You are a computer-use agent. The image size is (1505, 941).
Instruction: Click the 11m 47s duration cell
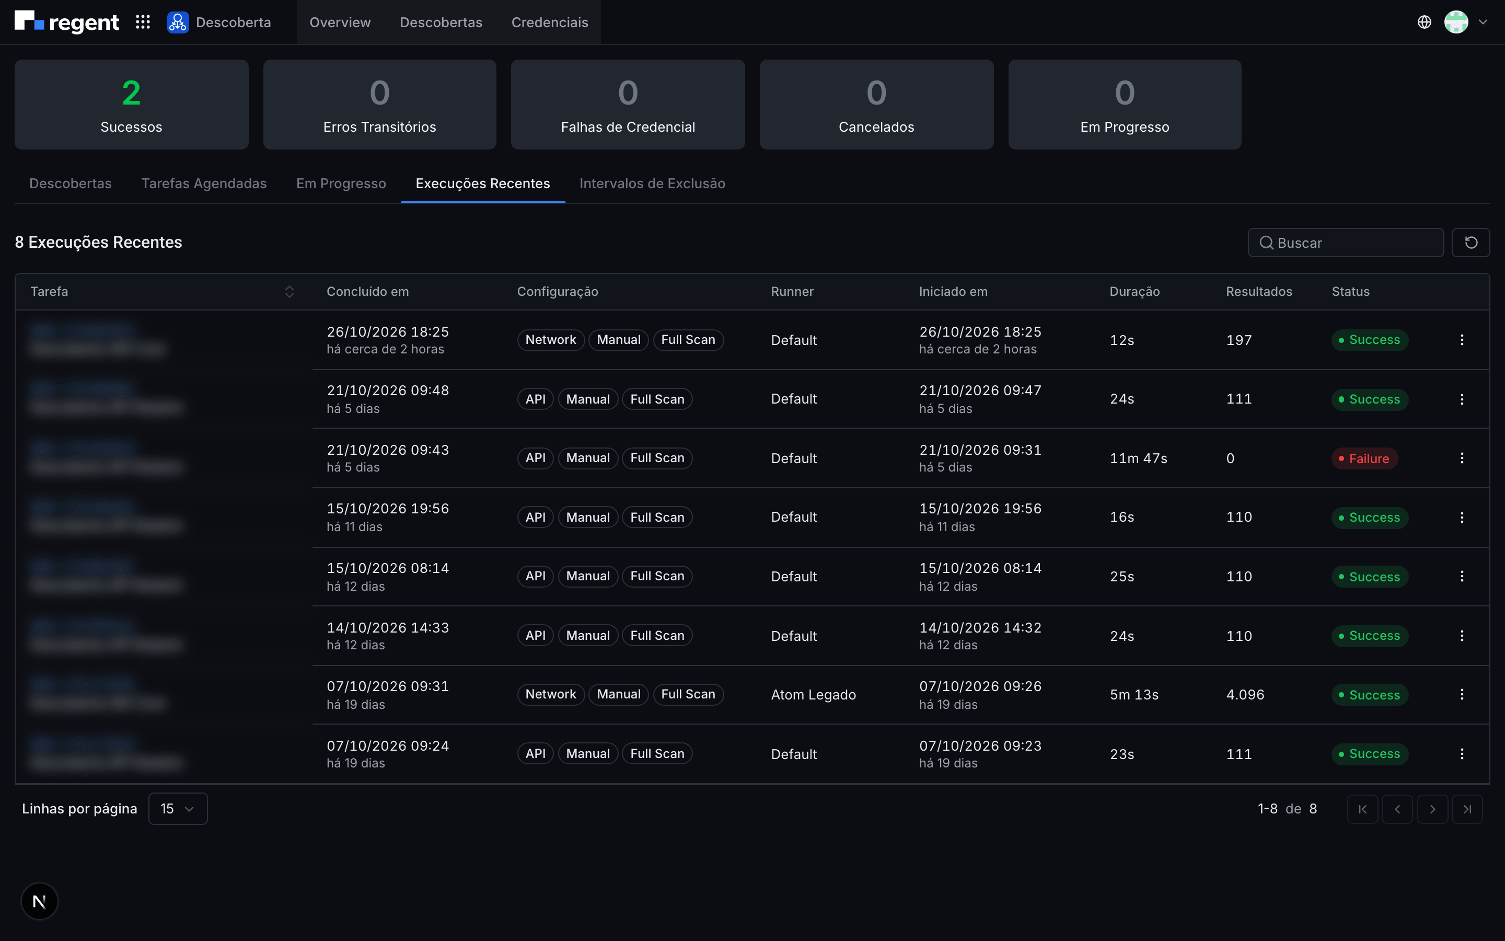click(1138, 458)
